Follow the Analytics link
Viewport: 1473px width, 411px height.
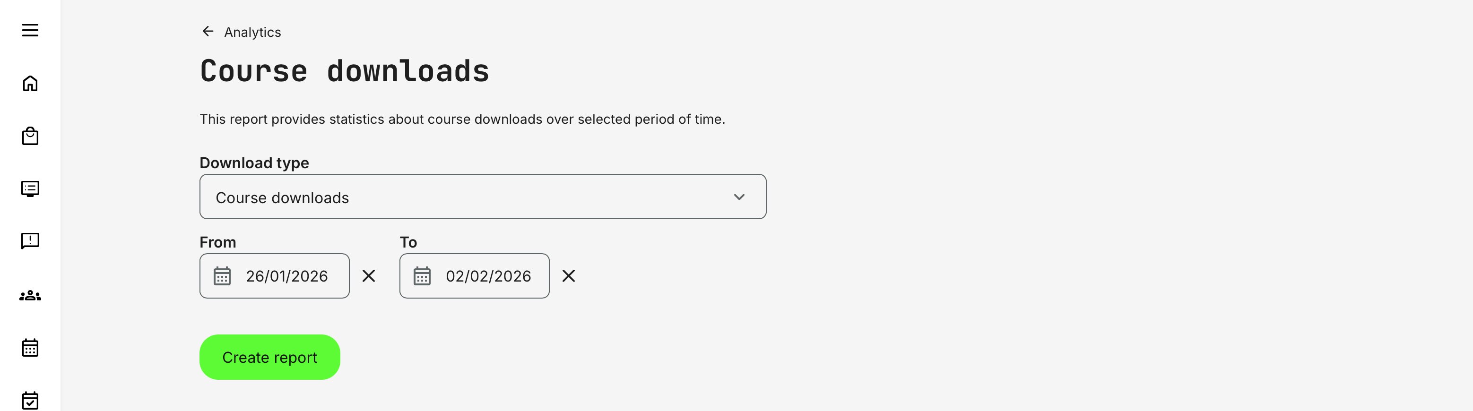252,32
